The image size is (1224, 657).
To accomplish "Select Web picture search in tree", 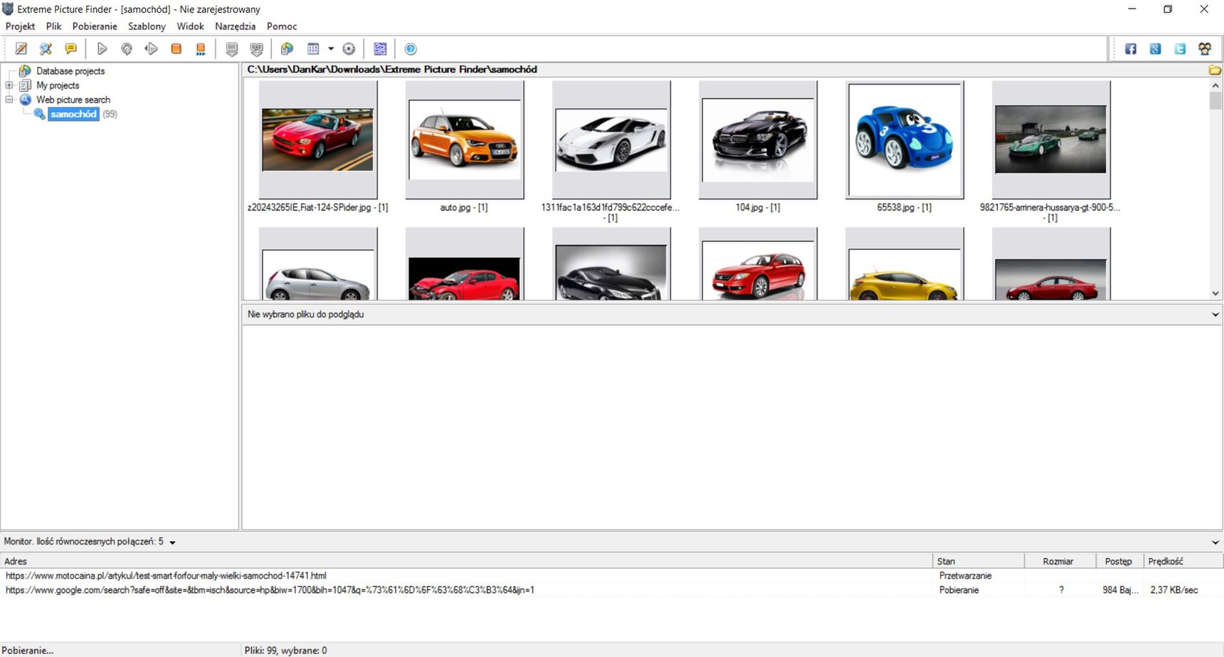I will click(73, 100).
